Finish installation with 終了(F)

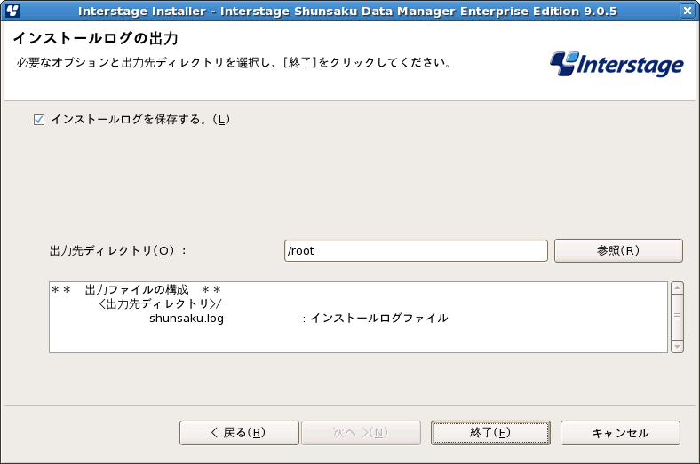(x=490, y=433)
